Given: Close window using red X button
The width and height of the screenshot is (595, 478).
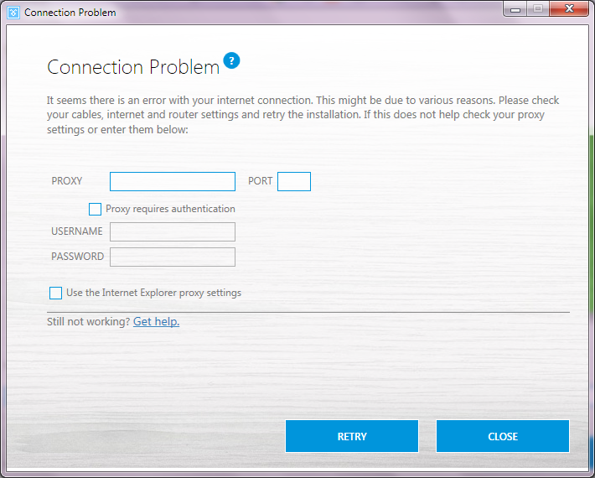Looking at the screenshot, I should (569, 9).
